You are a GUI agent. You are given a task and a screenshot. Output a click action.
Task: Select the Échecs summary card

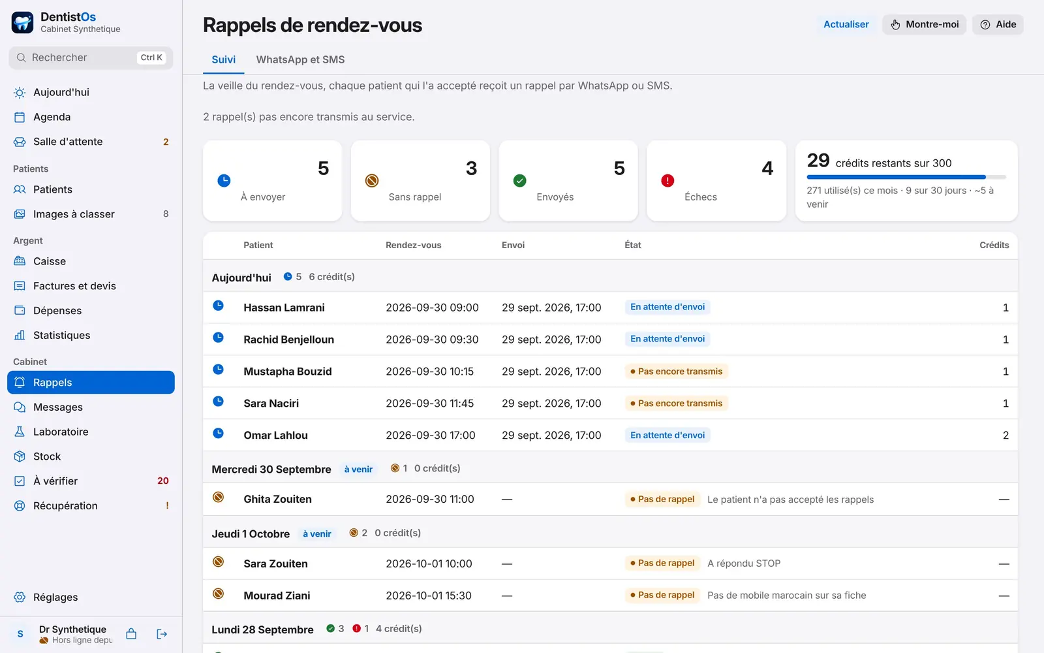[716, 181]
